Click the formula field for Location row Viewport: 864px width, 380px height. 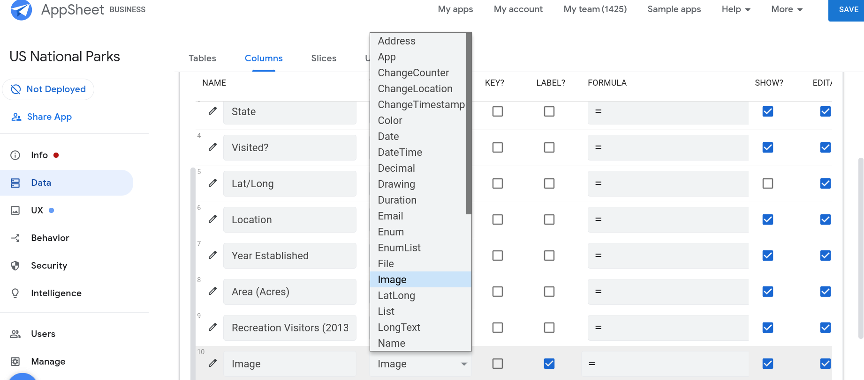[x=668, y=219]
